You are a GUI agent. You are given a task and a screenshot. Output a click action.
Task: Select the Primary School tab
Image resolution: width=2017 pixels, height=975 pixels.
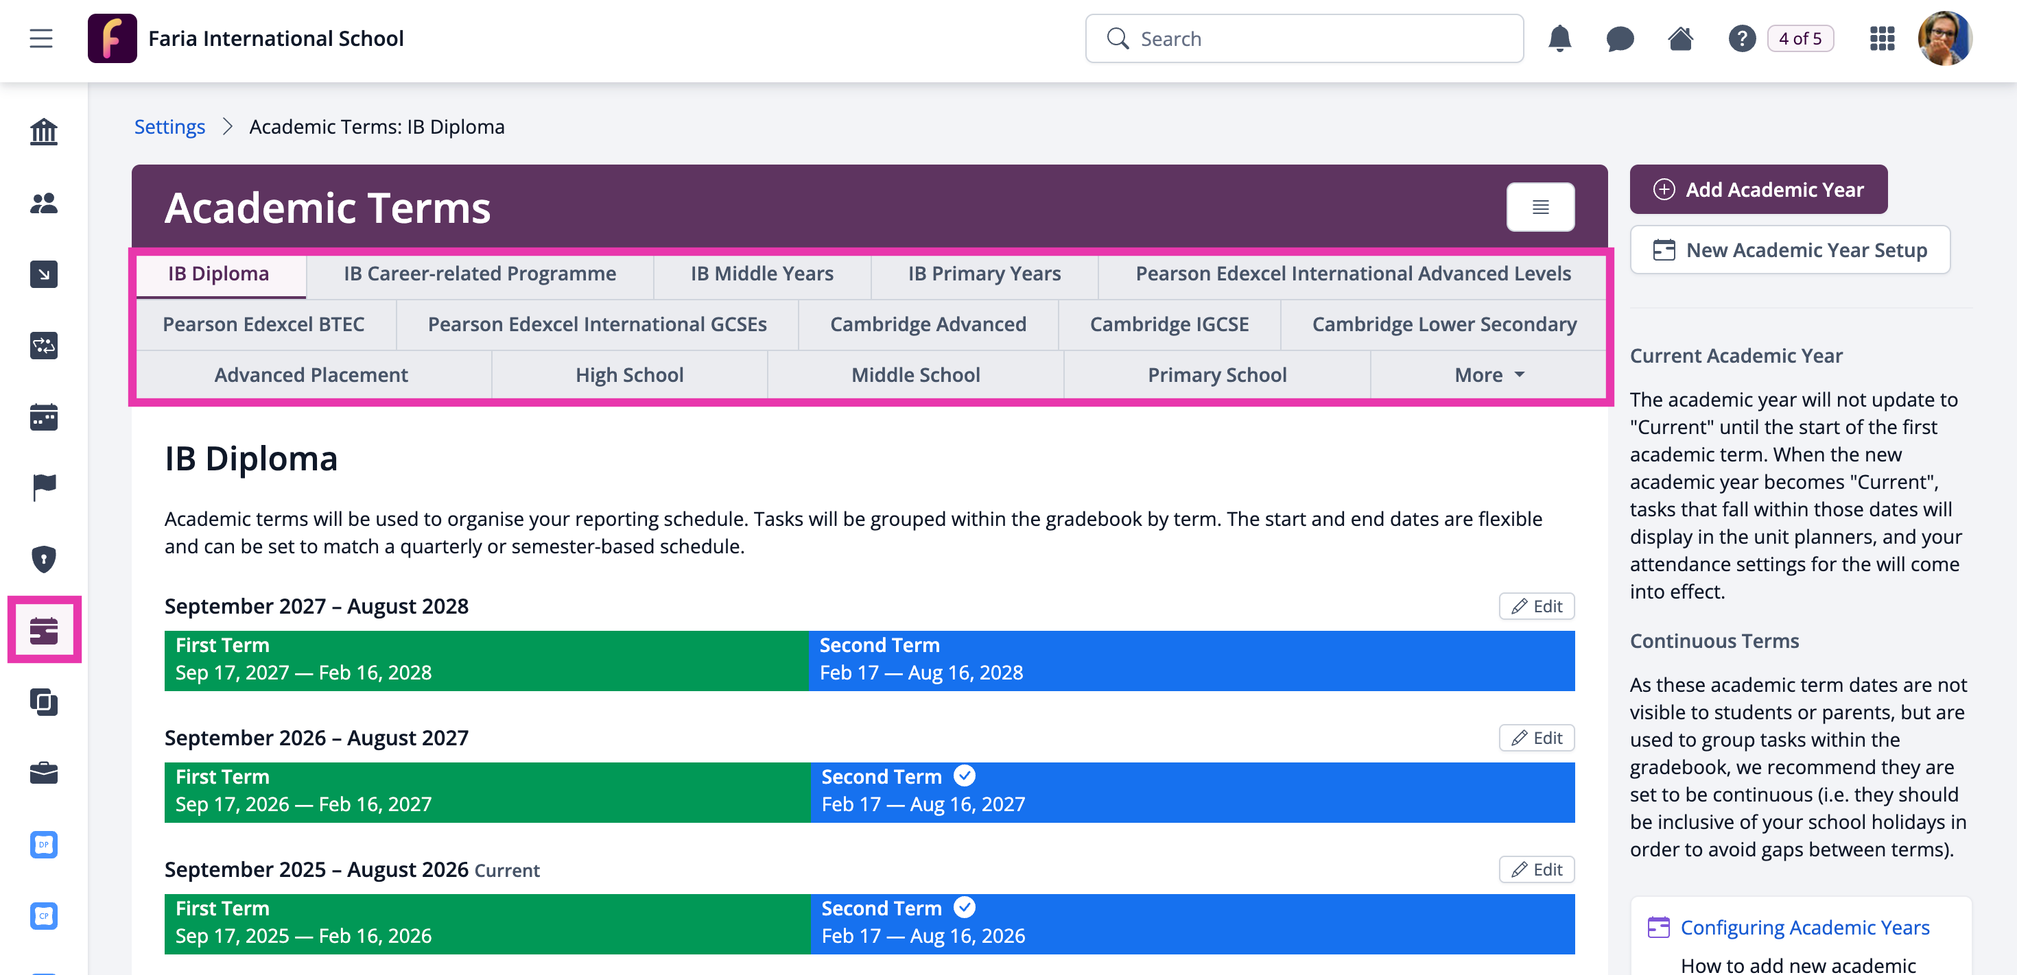pyautogui.click(x=1217, y=375)
